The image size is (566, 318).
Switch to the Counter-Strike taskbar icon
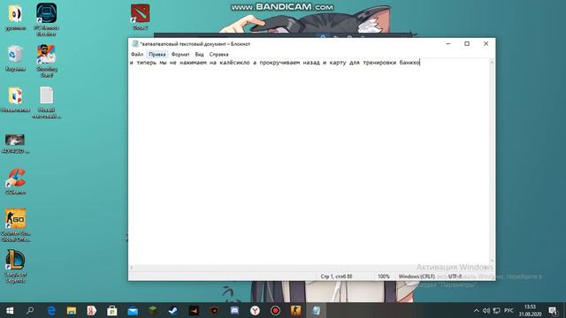295,310
